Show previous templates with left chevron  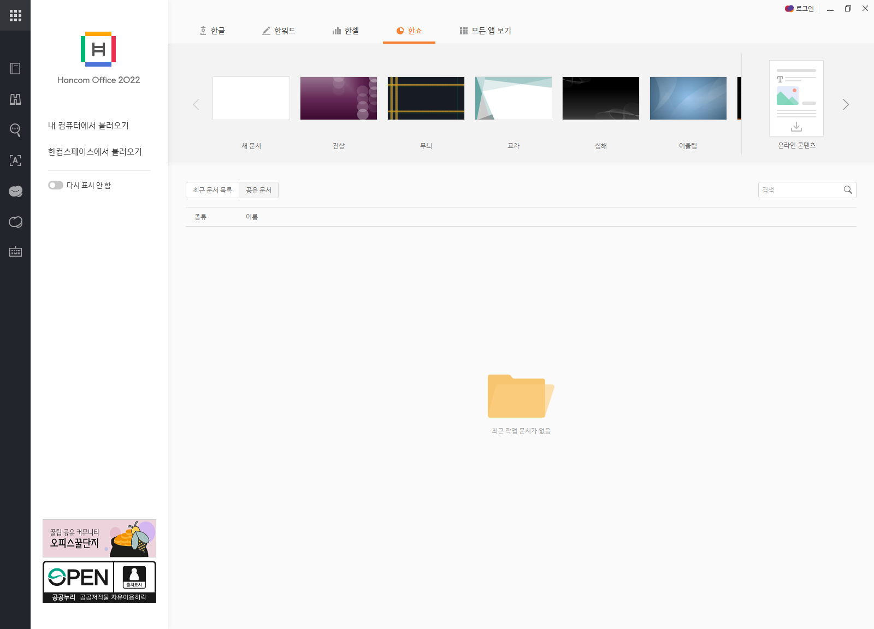click(x=196, y=104)
